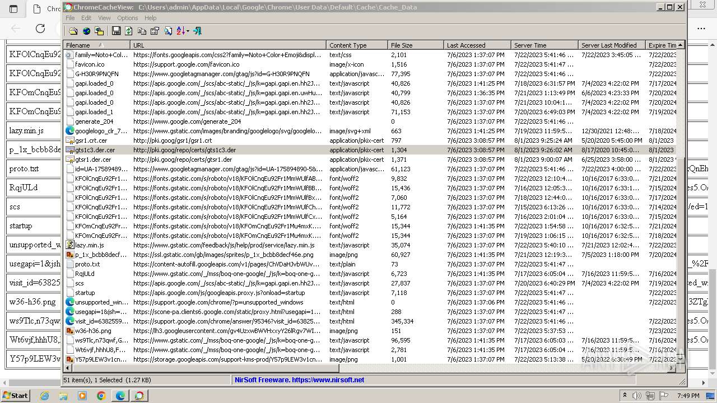Click the horizontal scrollbar right arrow

672,368
